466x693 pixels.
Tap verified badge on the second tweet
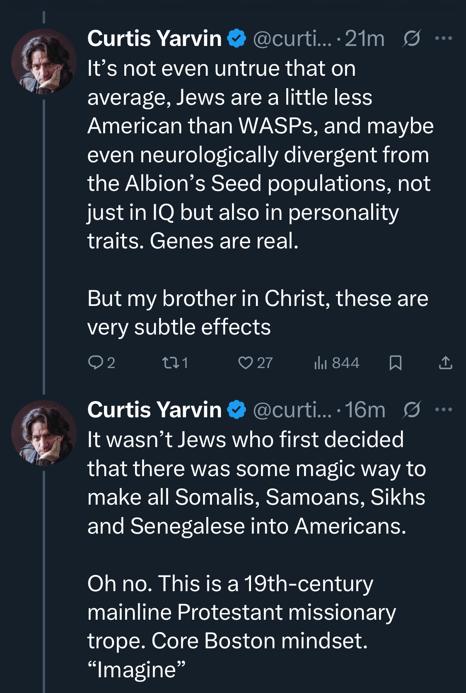tap(237, 410)
